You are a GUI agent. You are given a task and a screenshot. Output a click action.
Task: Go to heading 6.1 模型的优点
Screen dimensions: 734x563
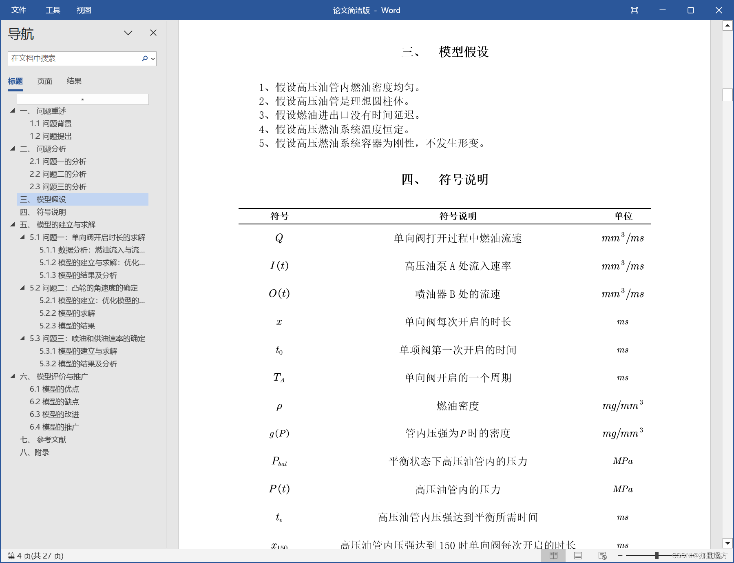point(54,389)
